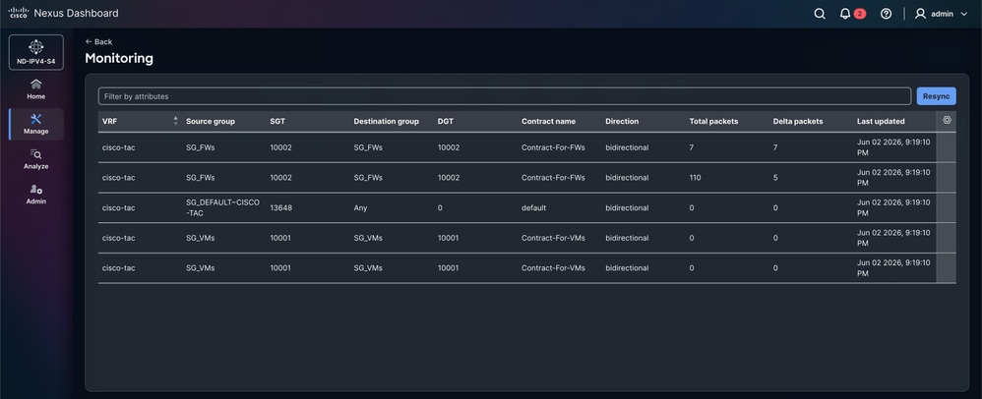Select row with 110 total packets

pos(517,178)
